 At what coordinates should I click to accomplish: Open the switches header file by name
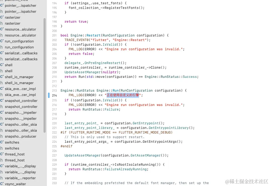coord(12,148)
